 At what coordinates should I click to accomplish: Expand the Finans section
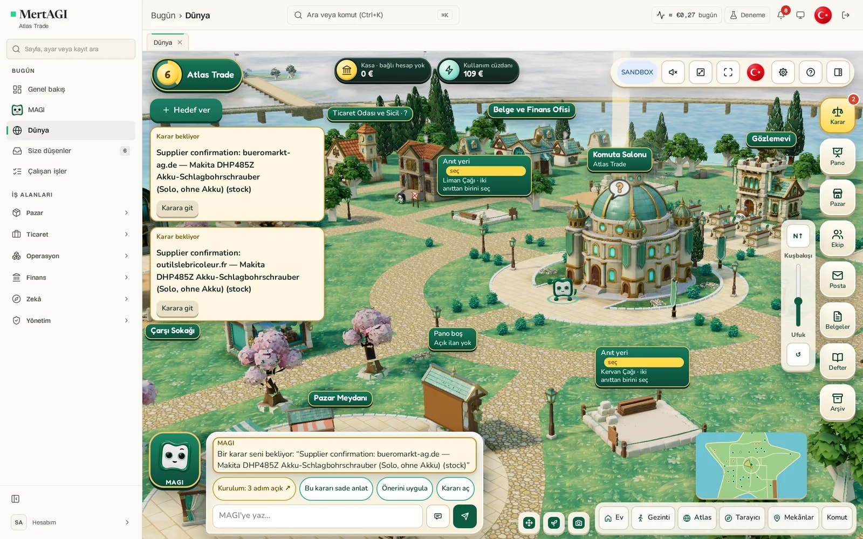[x=71, y=278]
